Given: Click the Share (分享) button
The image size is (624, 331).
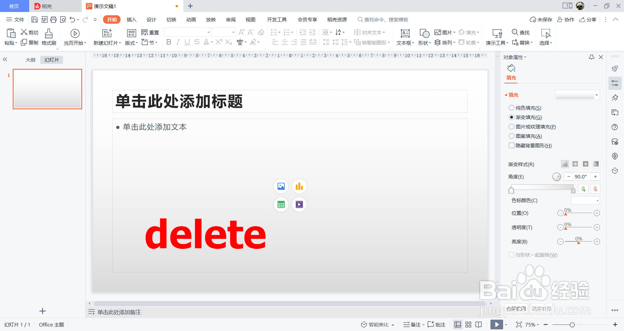Looking at the screenshot, I should 588,19.
